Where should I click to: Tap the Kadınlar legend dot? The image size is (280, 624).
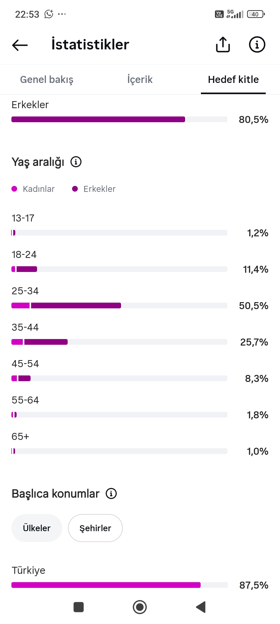tap(14, 189)
